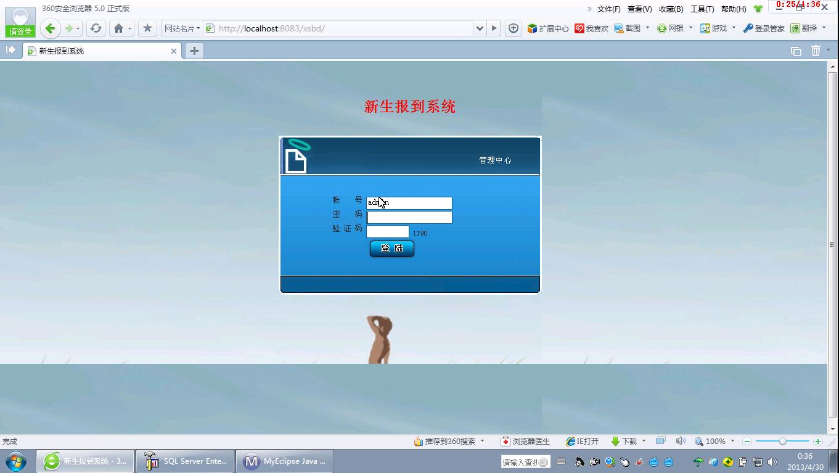The height and width of the screenshot is (473, 839).
Task: Click the localhost:8083/xsbd address bar
Action: (x=338, y=28)
